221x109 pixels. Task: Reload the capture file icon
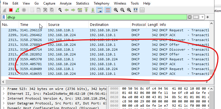[x=52, y=10]
